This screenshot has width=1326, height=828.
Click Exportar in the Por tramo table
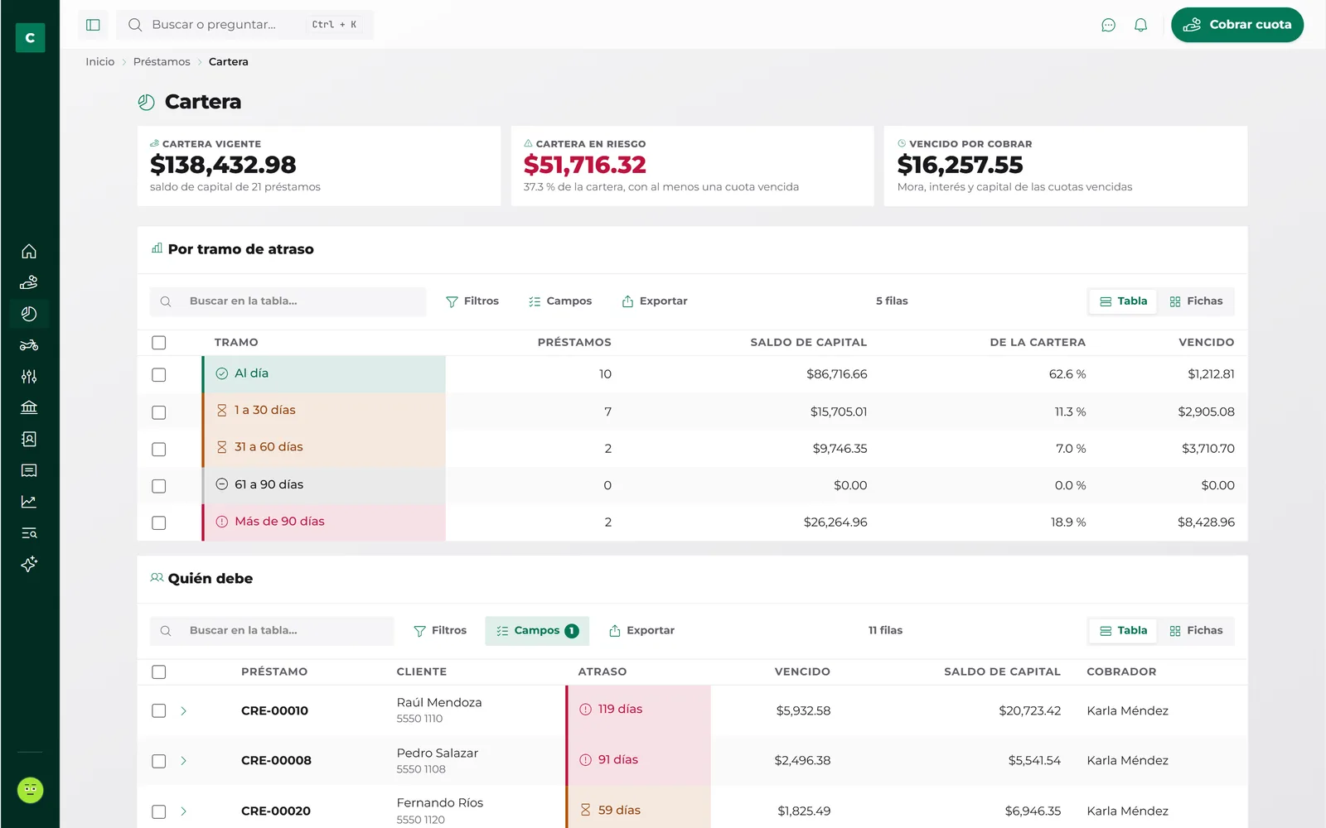(655, 301)
